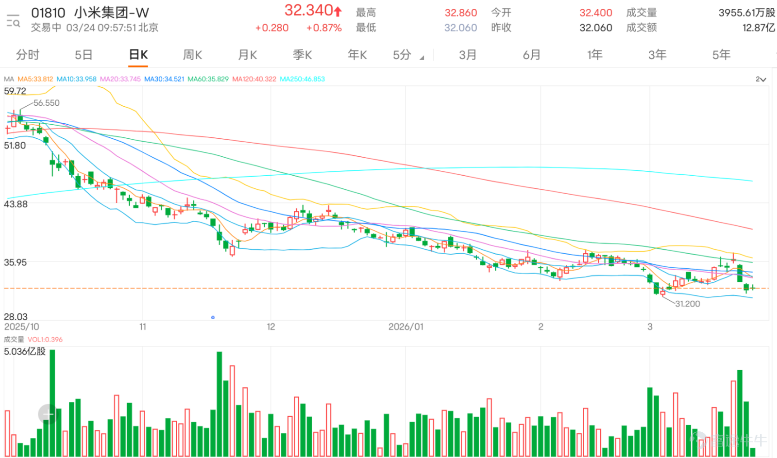The image size is (777, 458).
Task: Open the 年K yearly chart tab
Action: [357, 55]
